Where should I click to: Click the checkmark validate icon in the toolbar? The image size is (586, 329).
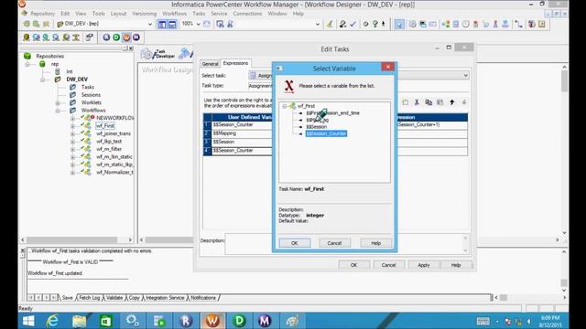[353, 25]
